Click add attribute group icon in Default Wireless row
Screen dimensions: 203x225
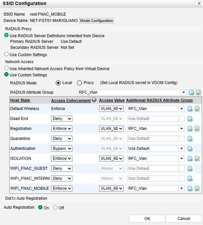pos(190,109)
